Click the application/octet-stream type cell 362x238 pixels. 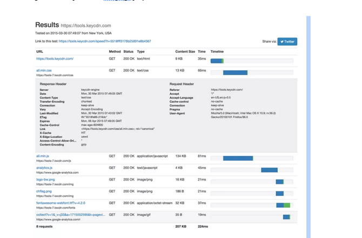[155, 203]
